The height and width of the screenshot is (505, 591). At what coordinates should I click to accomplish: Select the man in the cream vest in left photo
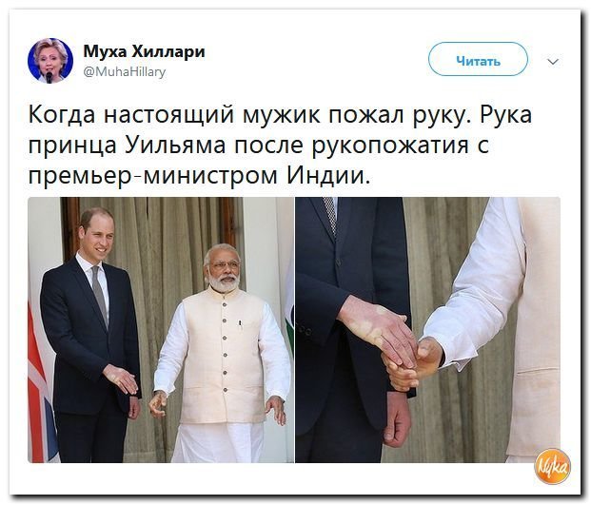tap(223, 353)
